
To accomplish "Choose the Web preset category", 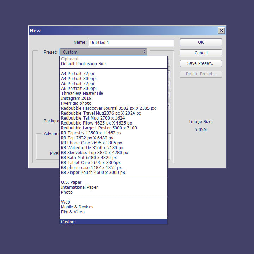I will (x=113, y=202).
